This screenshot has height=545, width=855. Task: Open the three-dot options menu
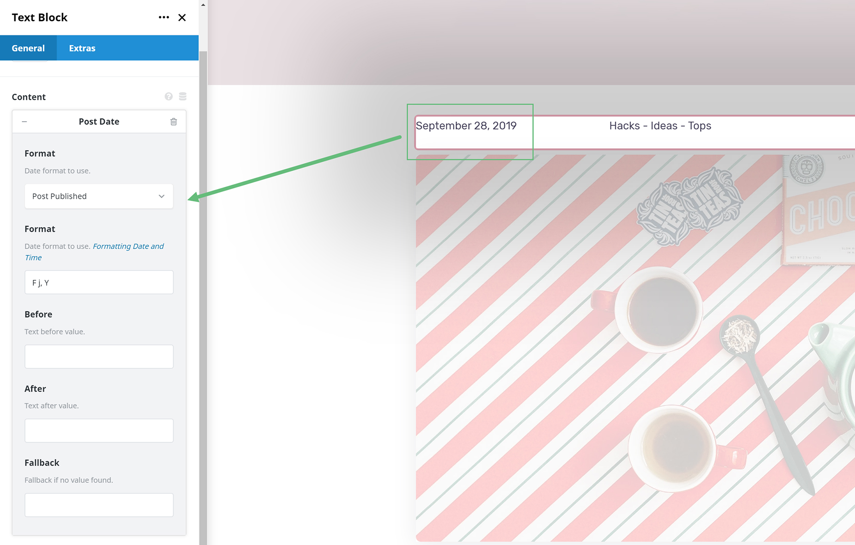[164, 18]
